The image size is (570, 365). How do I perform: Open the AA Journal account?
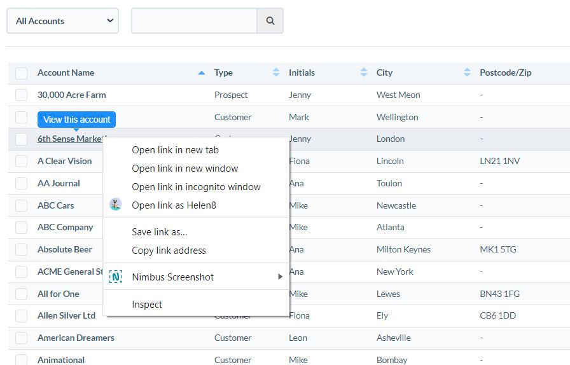coord(59,183)
